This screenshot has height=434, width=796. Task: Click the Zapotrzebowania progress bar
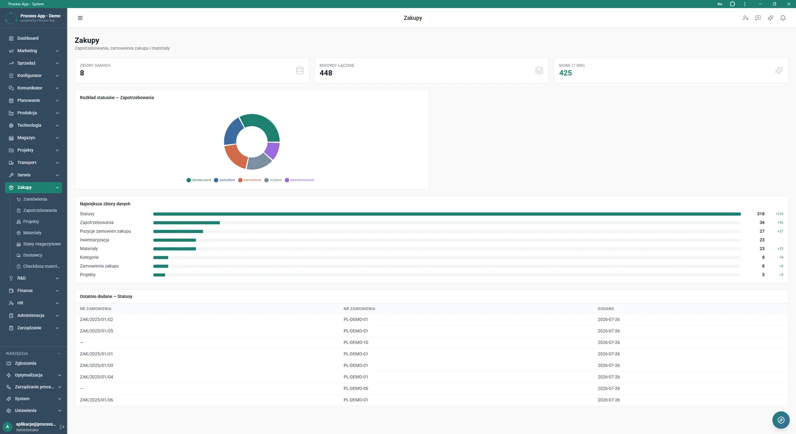(x=447, y=223)
